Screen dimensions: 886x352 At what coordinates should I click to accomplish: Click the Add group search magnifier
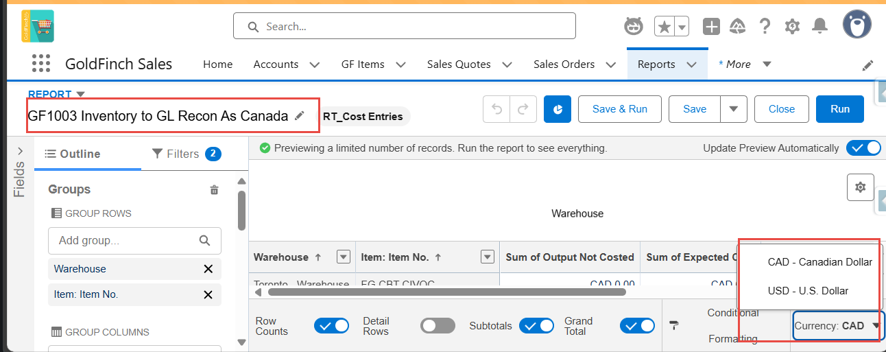[204, 241]
